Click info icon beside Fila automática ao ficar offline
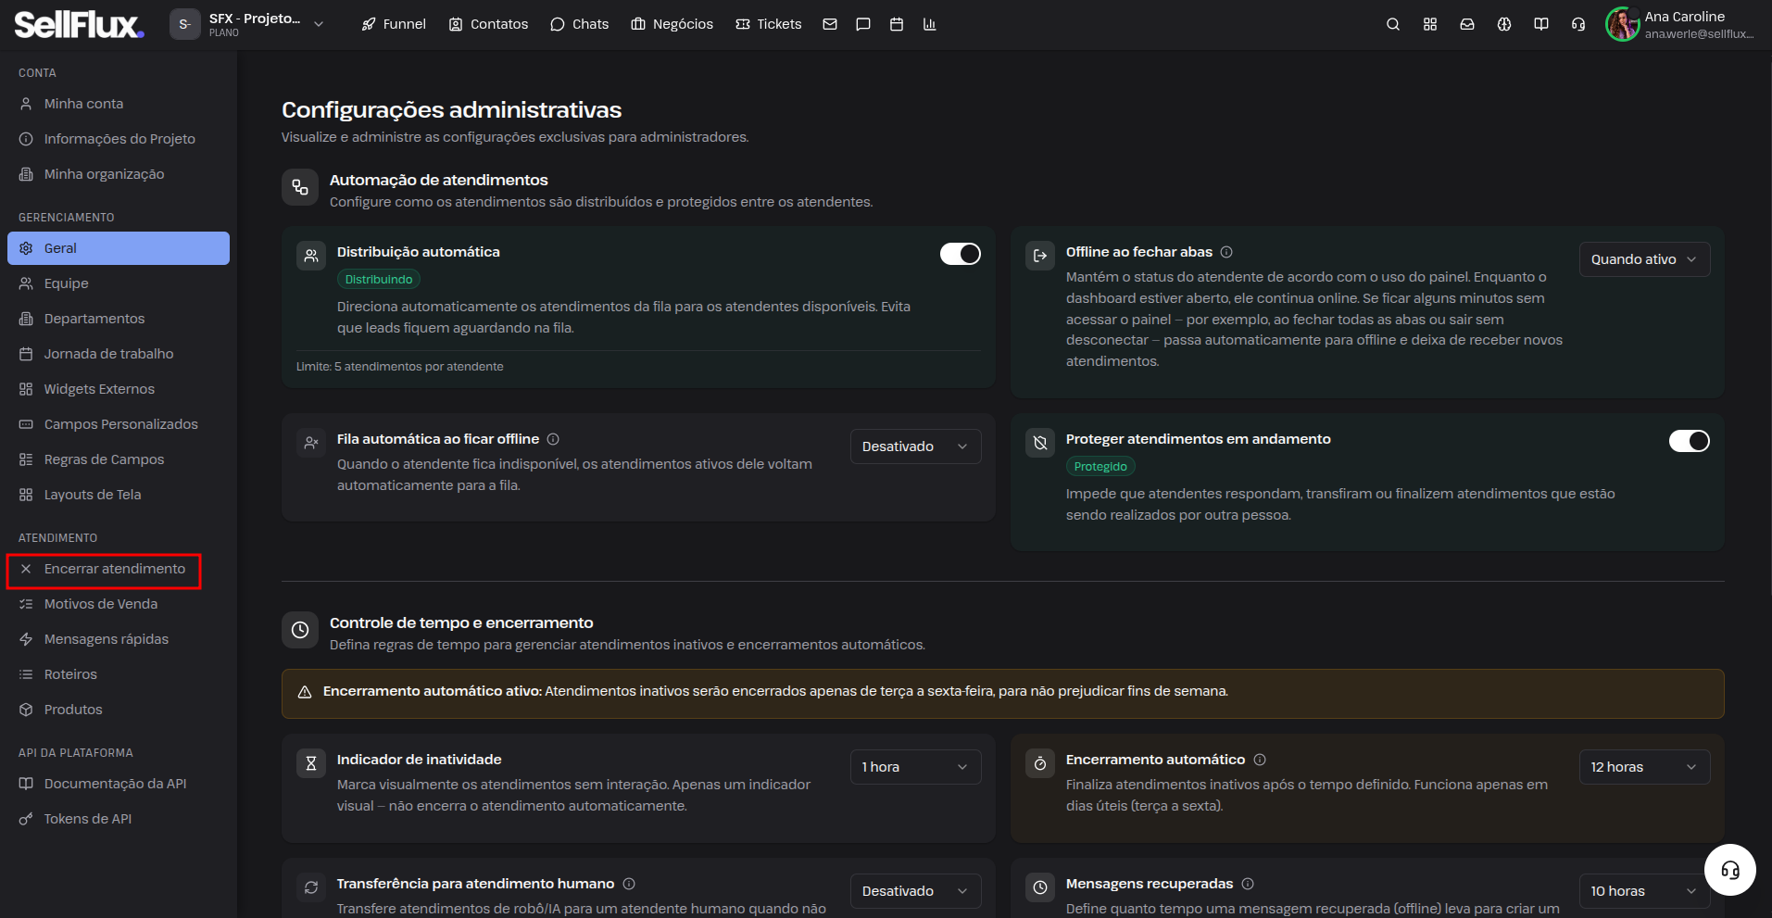Viewport: 1772px width, 918px height. [553, 439]
